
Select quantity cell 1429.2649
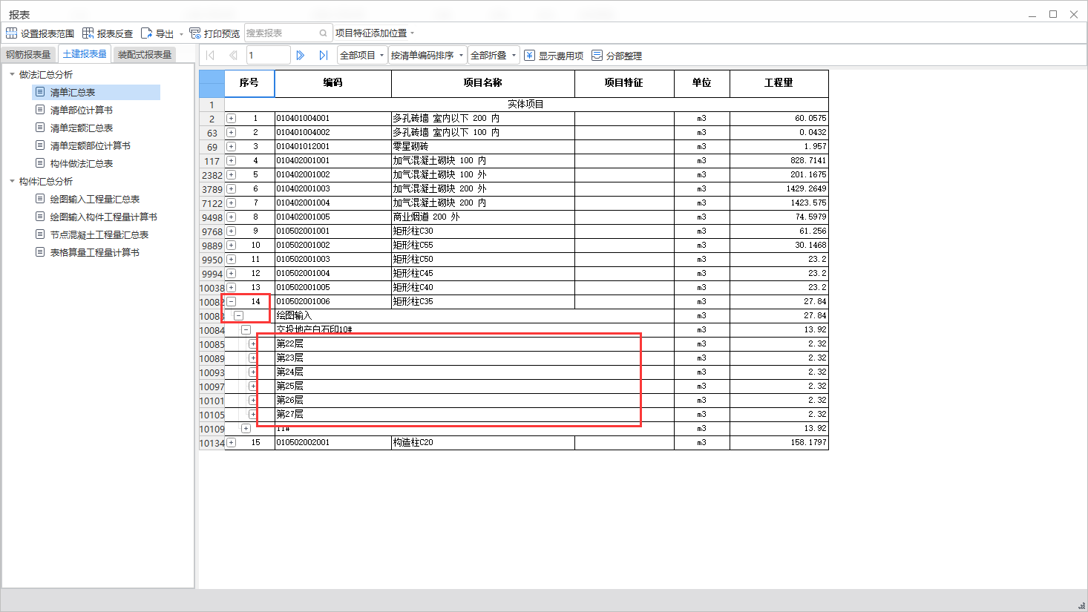[x=779, y=189]
